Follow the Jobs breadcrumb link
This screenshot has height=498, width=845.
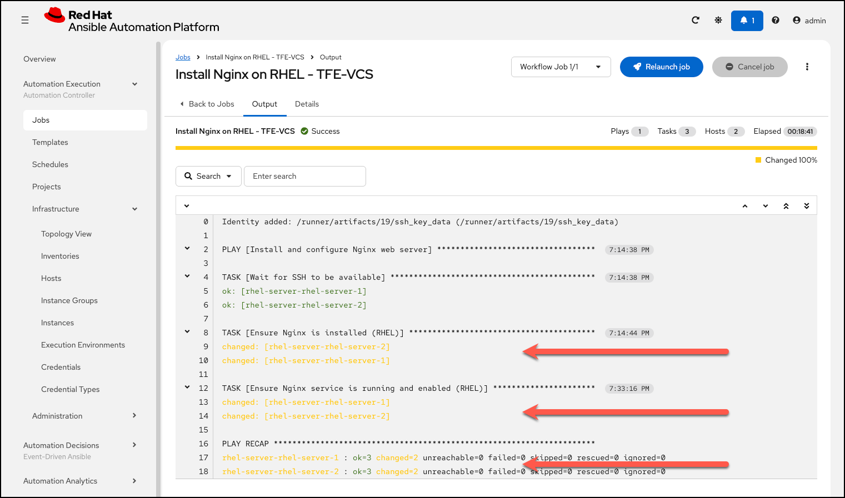[183, 57]
